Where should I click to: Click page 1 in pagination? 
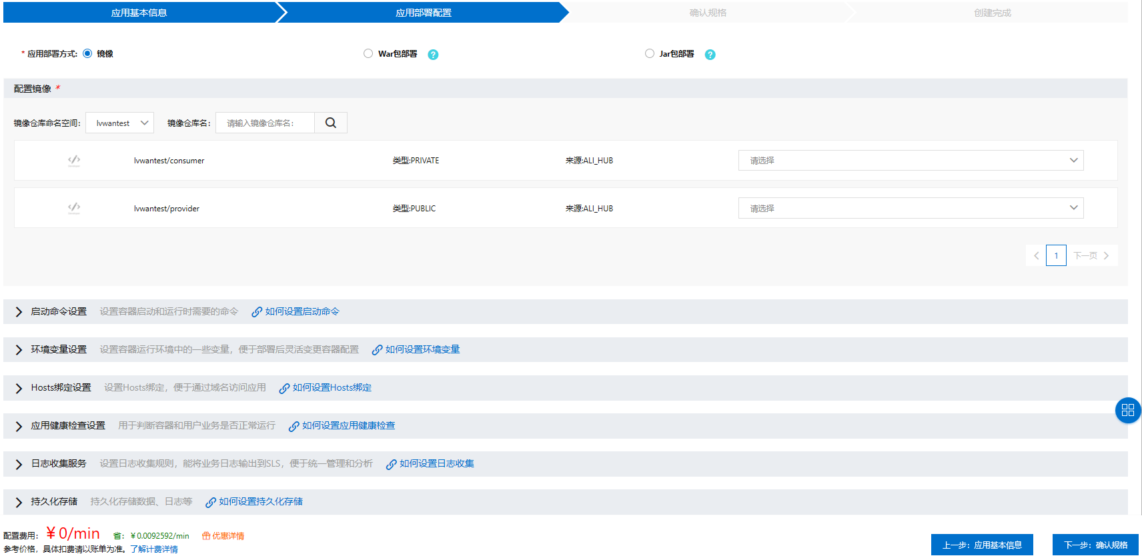pos(1056,255)
